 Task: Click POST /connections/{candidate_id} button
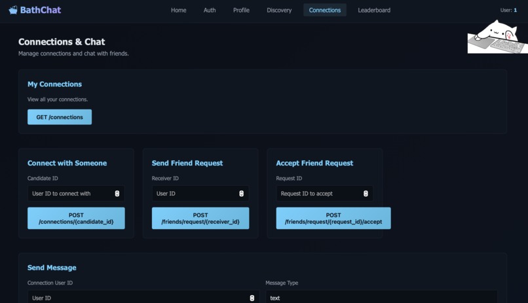(x=76, y=219)
